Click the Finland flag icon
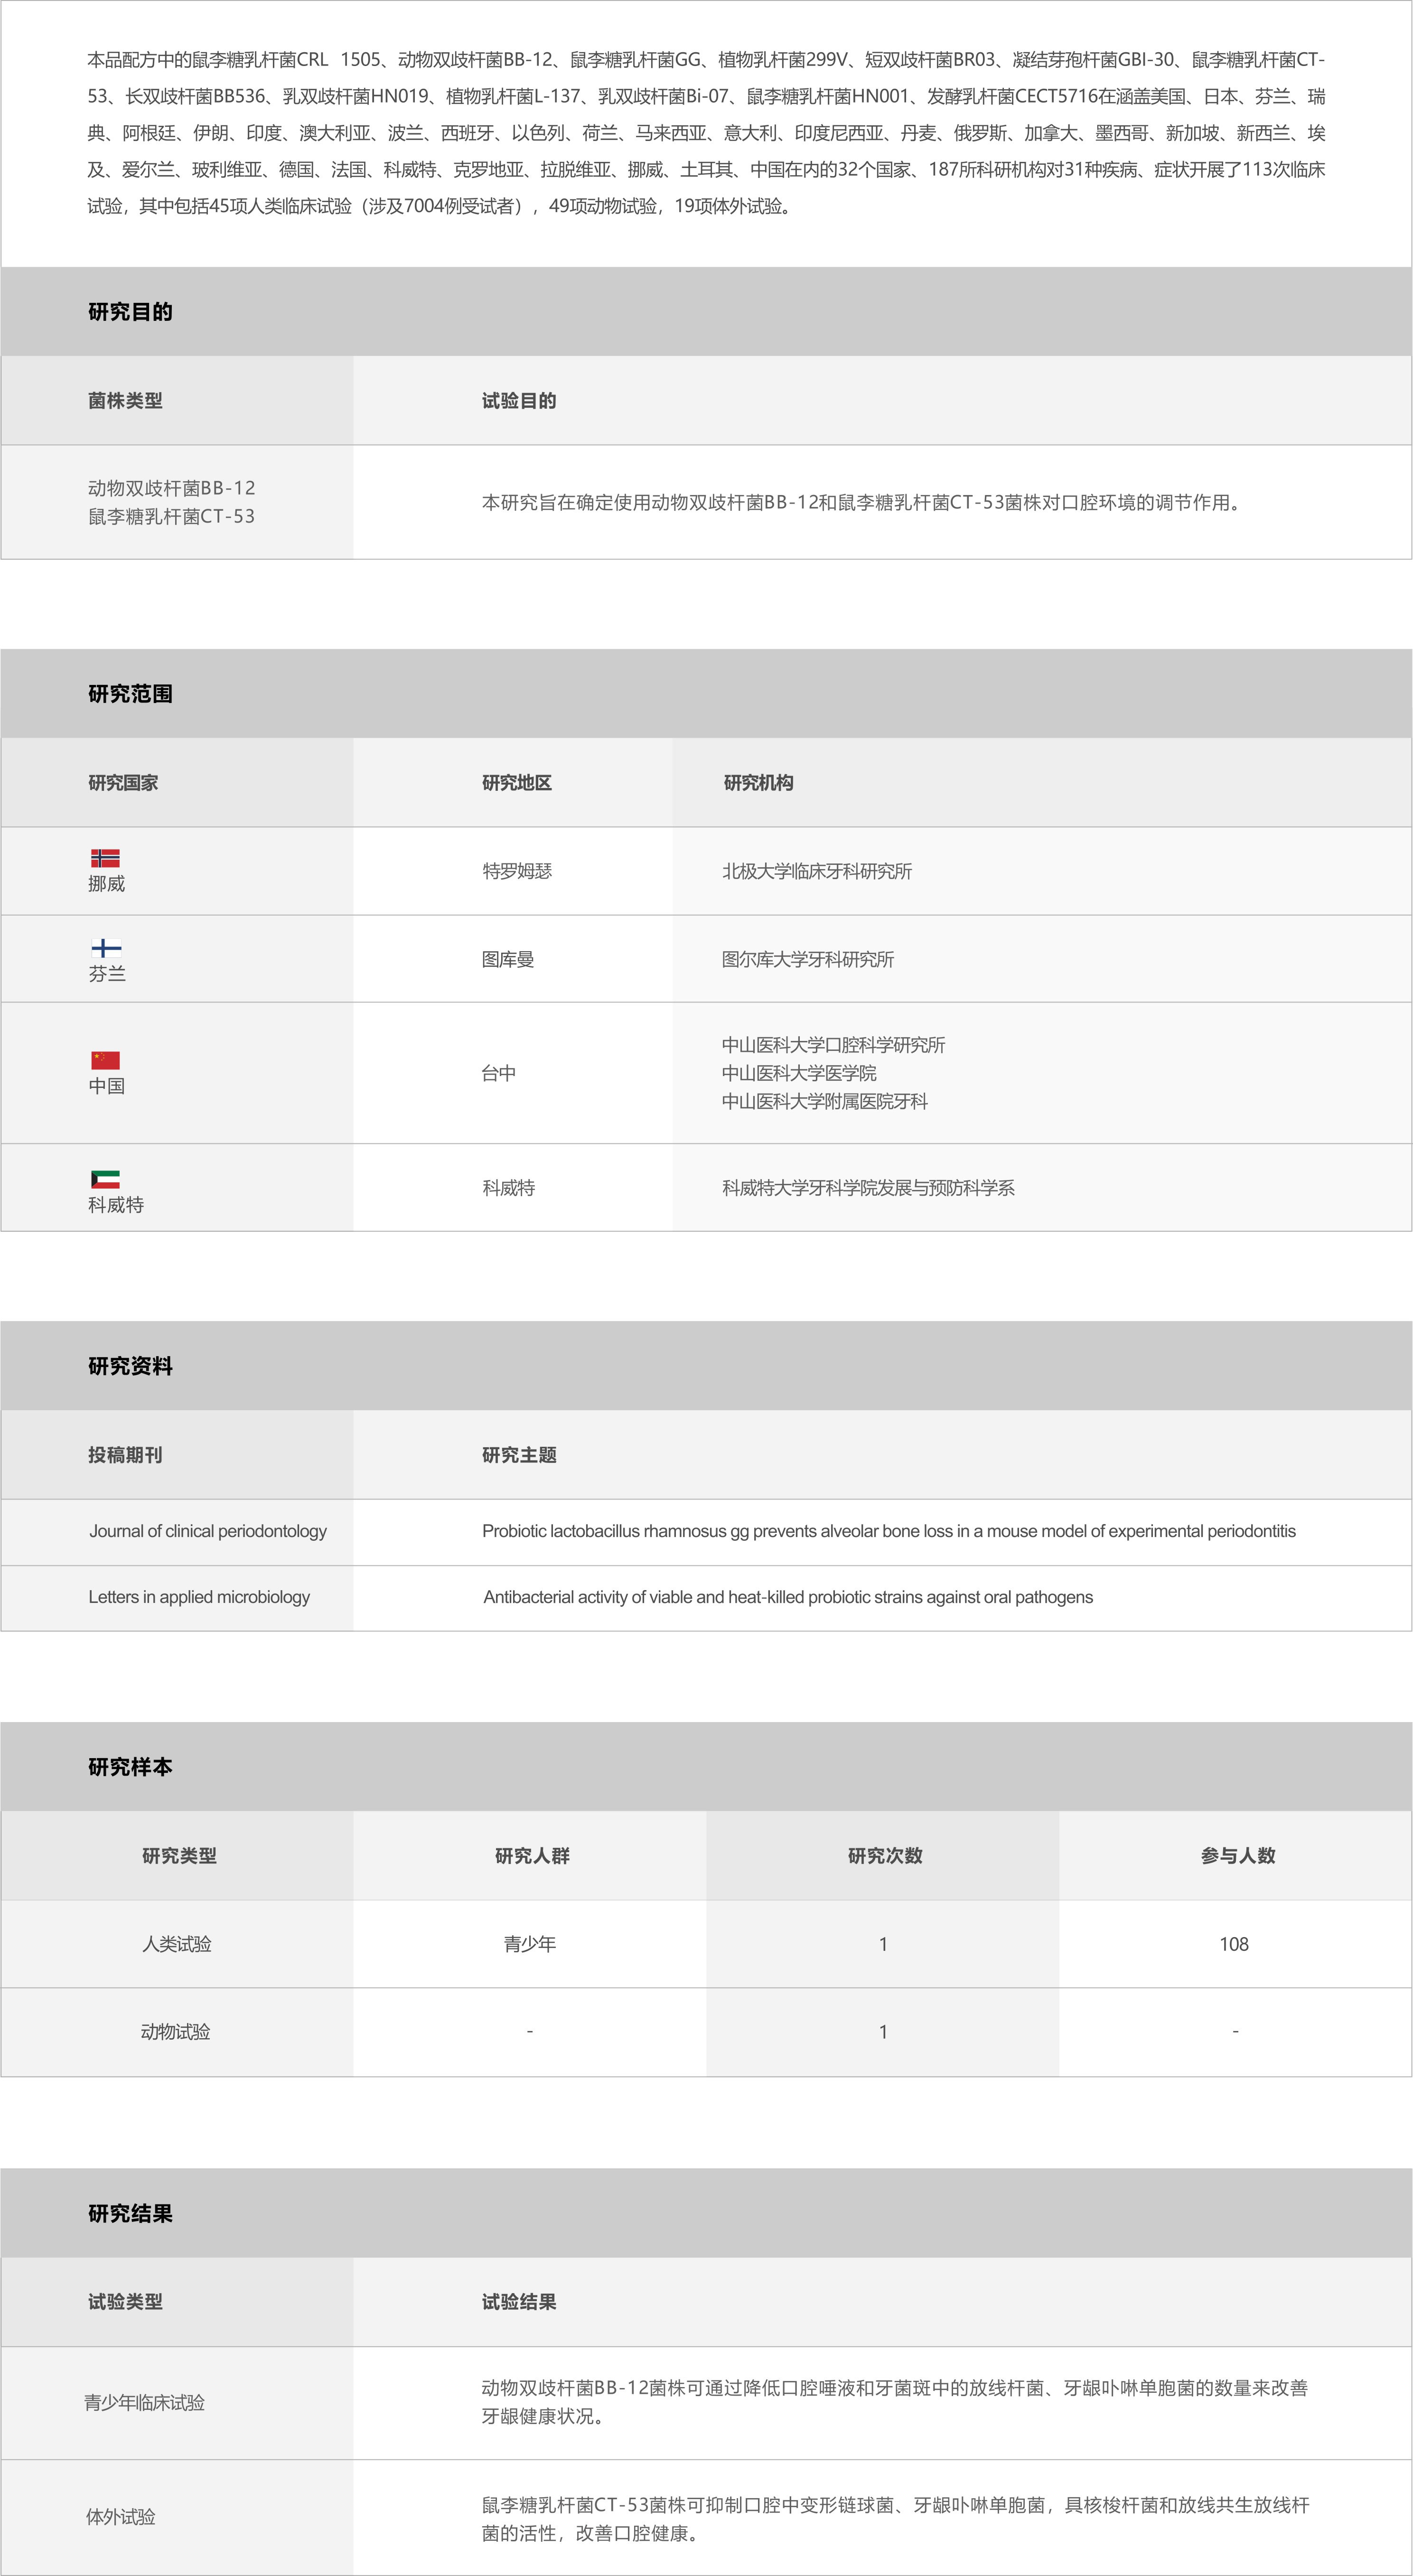The image size is (1413, 2576). tap(106, 947)
